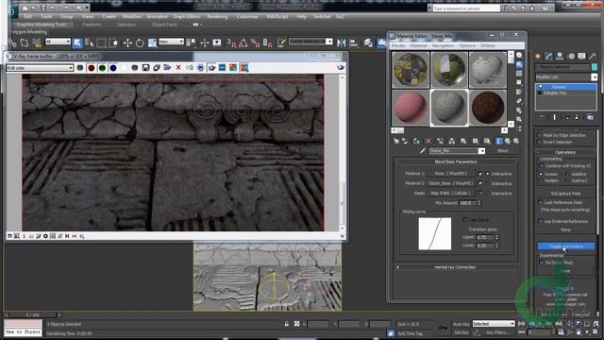This screenshot has width=604, height=340.
Task: Enable Lock Reference Data checkbox
Action: 541,202
